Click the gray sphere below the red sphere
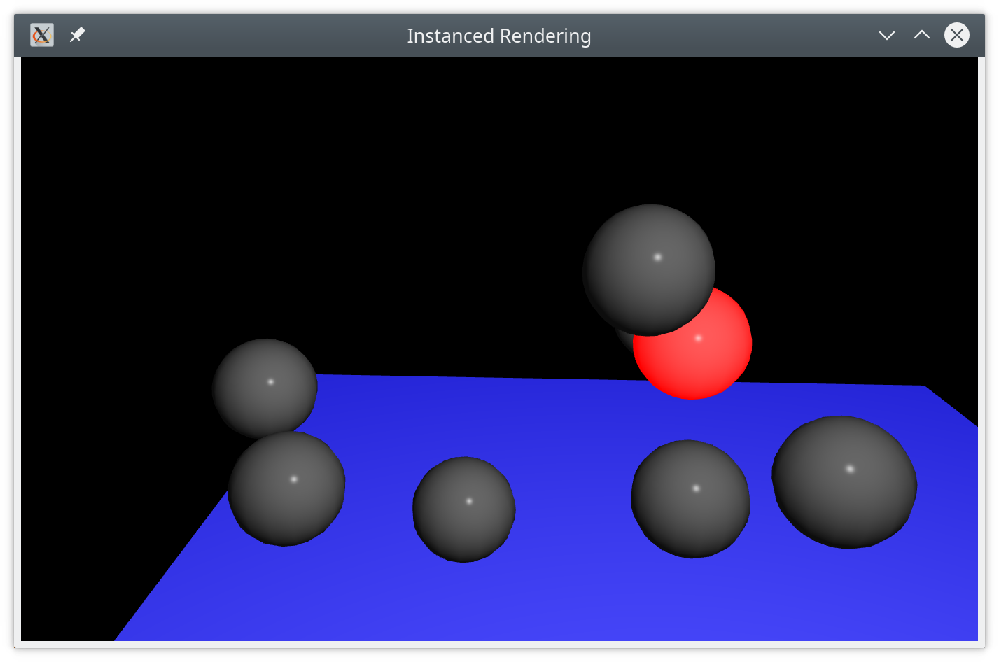This screenshot has width=999, height=662. 690,499
